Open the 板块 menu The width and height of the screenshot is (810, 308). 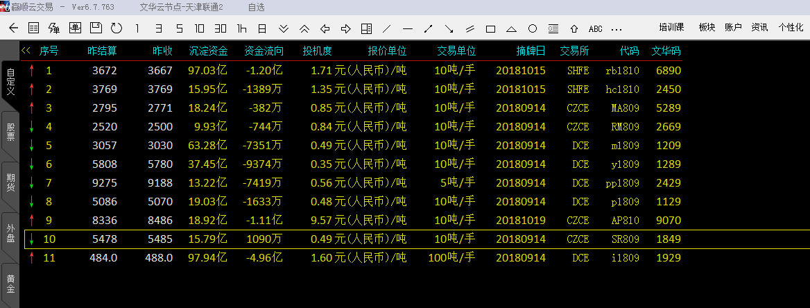pyautogui.click(x=707, y=27)
